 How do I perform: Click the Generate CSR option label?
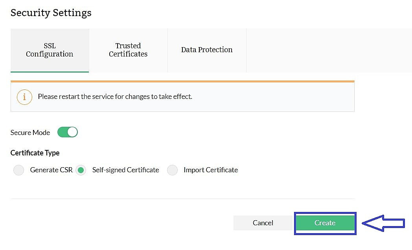click(51, 170)
